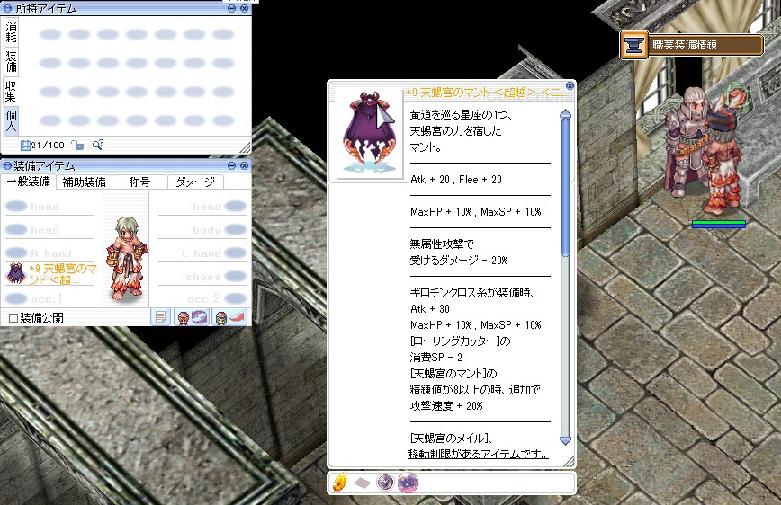Click the grey empty card slot icon
Image resolution: width=781 pixels, height=505 pixels.
(x=361, y=483)
